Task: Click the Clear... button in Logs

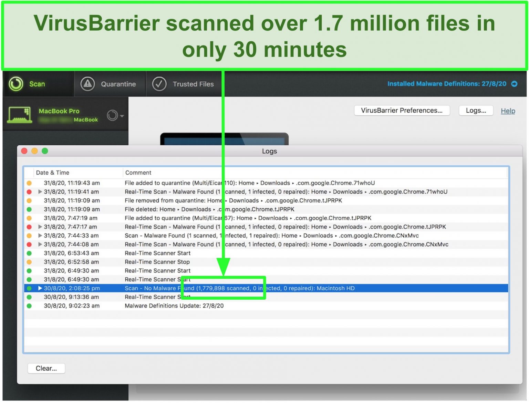Action: click(x=46, y=368)
